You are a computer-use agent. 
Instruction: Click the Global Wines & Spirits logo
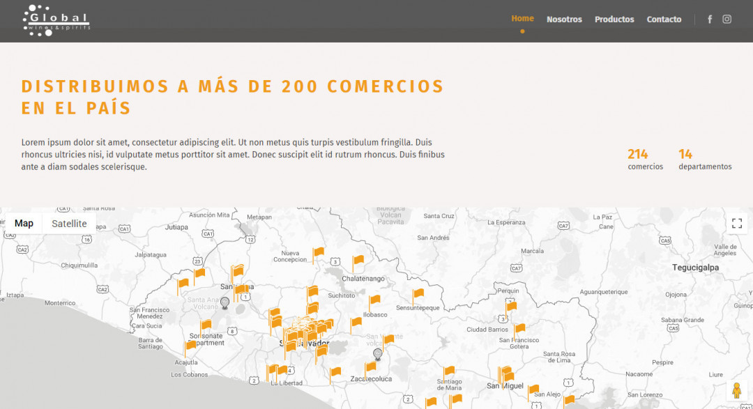pyautogui.click(x=56, y=21)
